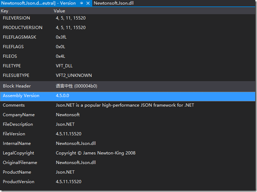The image size is (257, 192).
Task: Select the InternalName key
Action: coord(17,143)
